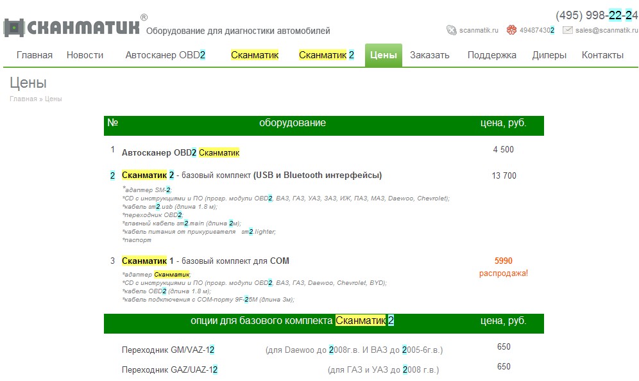Screen dimensions: 639x381
Task: Open Сканматик 1 базовый комплект для COM
Action: (205, 261)
